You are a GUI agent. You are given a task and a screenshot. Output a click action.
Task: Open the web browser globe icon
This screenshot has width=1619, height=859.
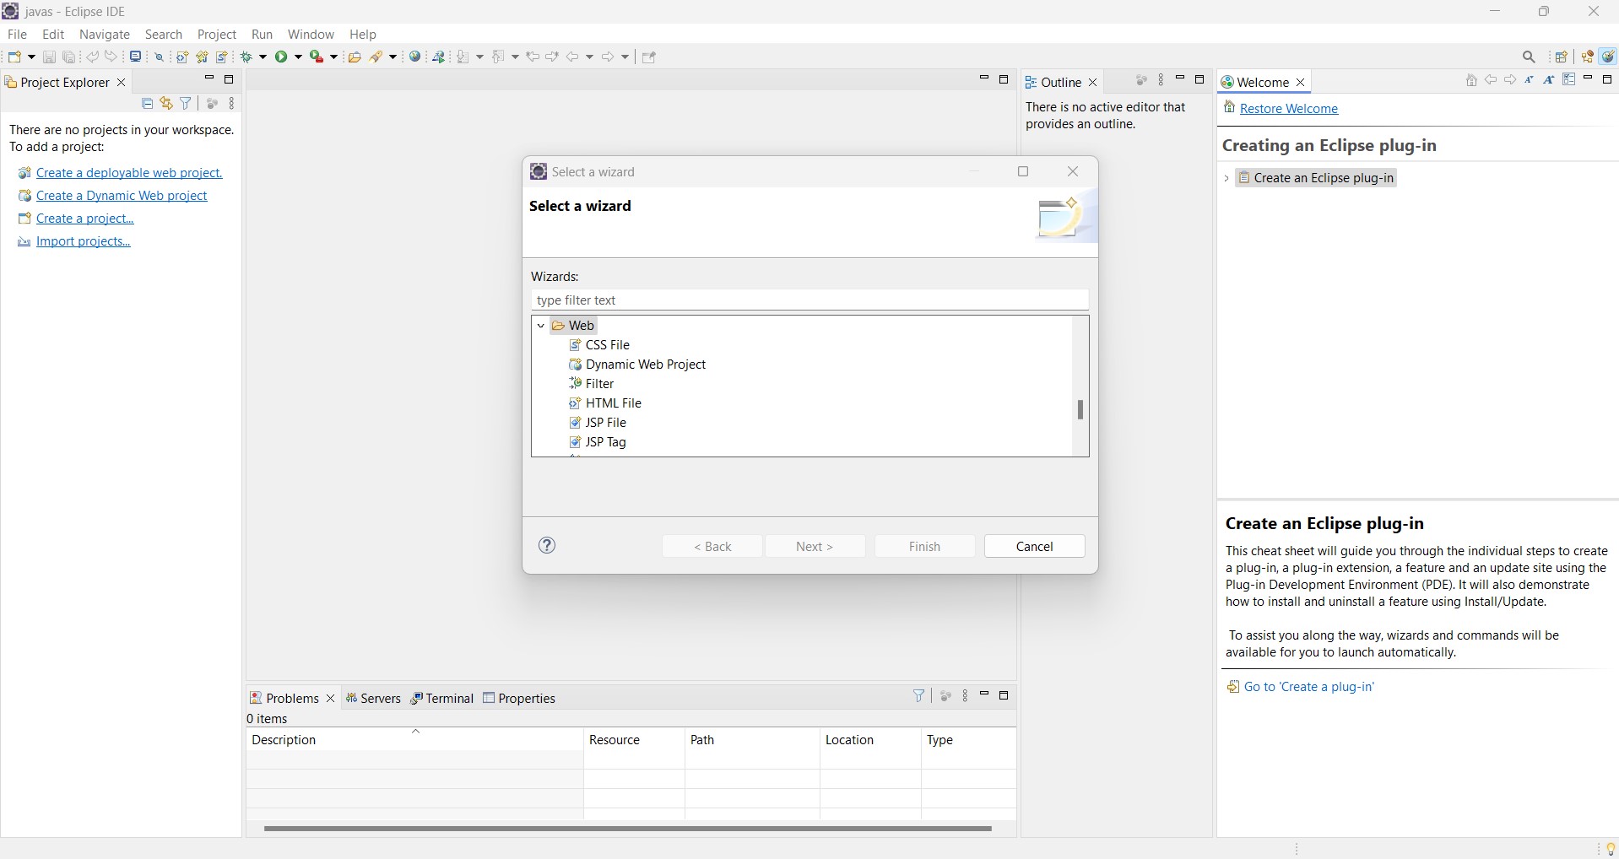click(415, 57)
